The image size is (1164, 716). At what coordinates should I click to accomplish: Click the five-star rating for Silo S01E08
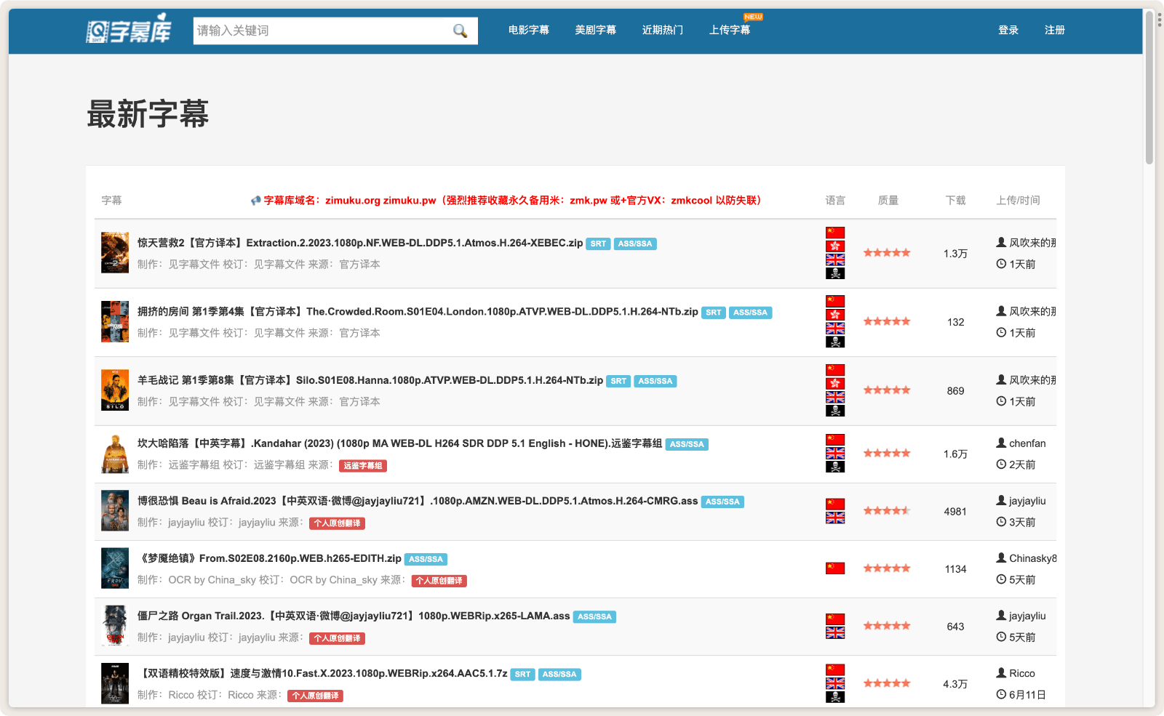pos(886,390)
